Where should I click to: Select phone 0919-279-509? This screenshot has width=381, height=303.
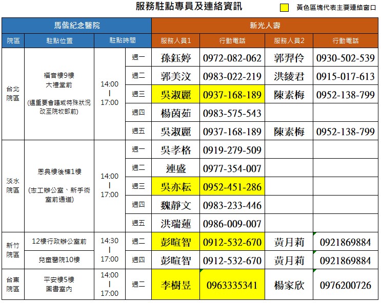point(232,150)
